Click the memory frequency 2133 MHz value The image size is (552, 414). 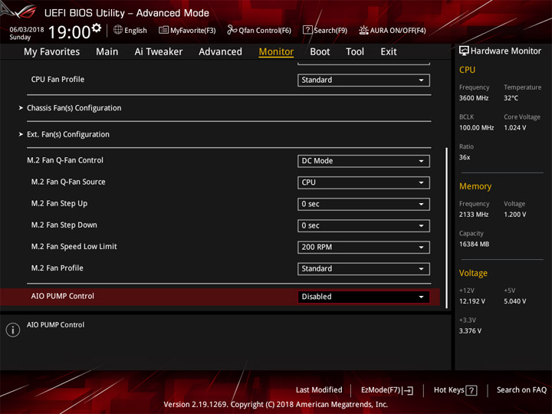474,215
